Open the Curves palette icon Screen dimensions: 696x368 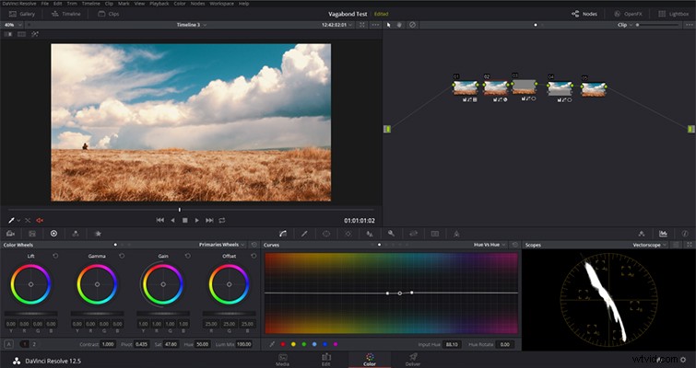[283, 234]
